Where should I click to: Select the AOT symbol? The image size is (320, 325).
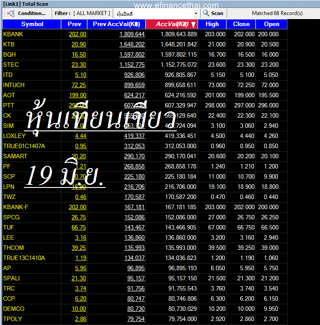coord(9,95)
